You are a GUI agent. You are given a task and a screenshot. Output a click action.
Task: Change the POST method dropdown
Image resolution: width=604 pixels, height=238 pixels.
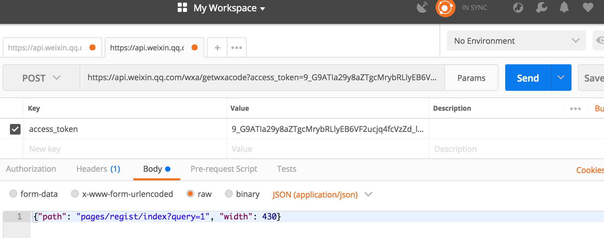coord(41,78)
